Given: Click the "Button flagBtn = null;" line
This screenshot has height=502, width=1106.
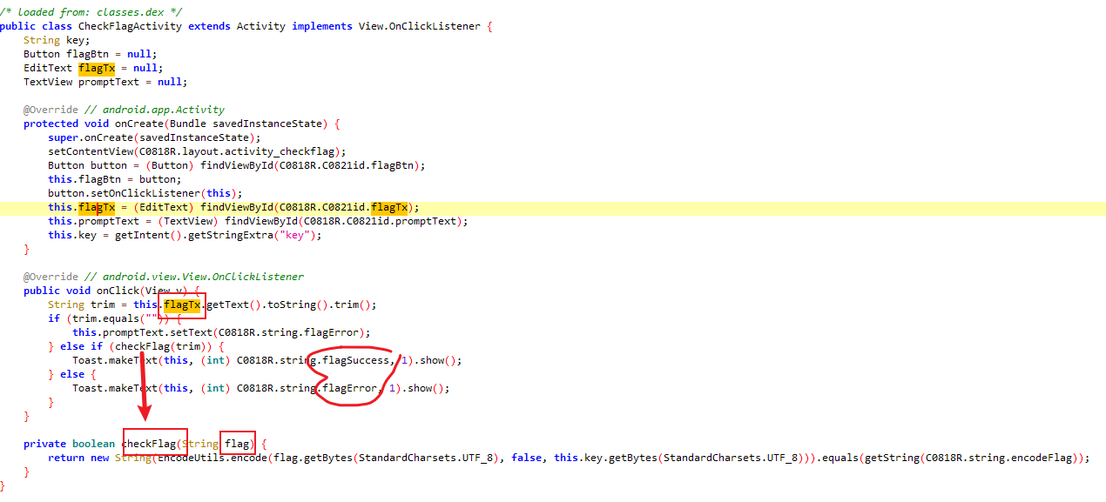Looking at the screenshot, I should point(91,54).
